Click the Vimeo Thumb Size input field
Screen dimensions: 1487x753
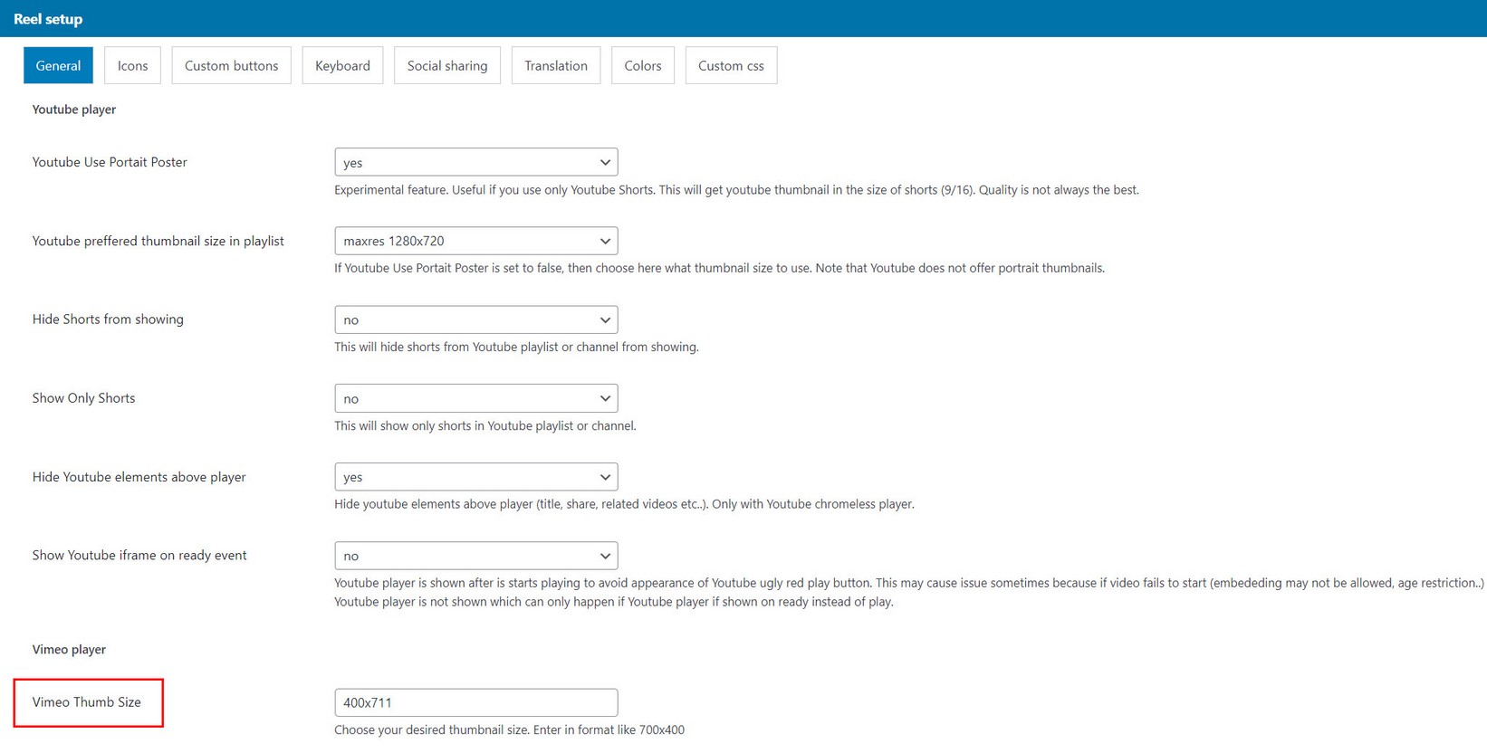tap(475, 702)
